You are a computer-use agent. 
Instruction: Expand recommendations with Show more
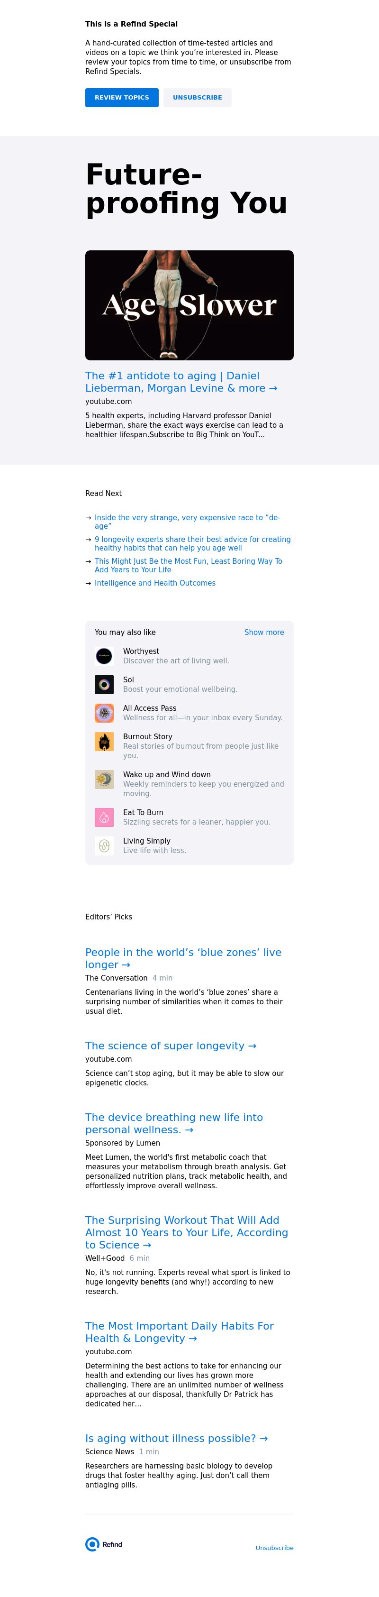coord(264,633)
